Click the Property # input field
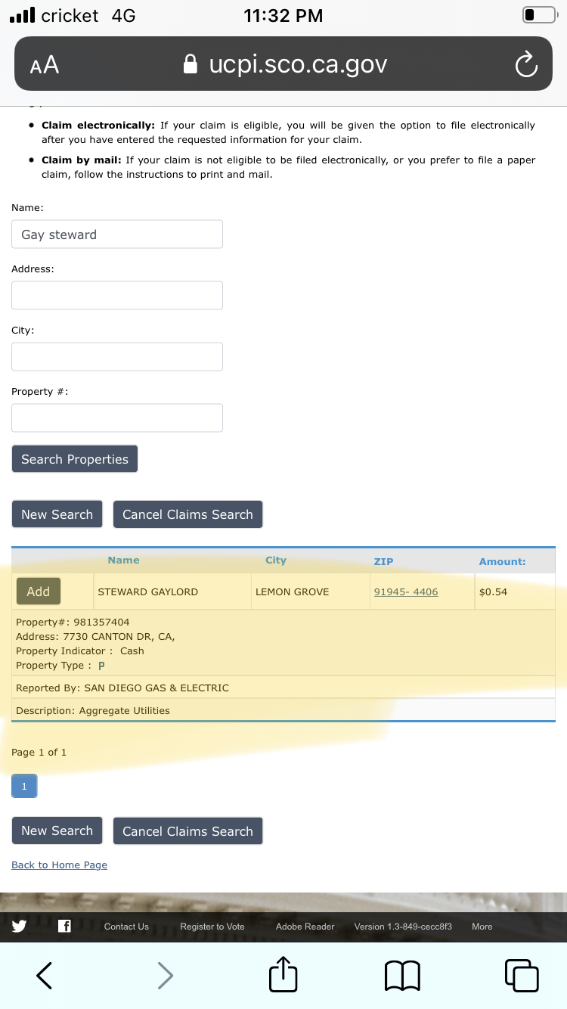567x1009 pixels. coord(117,418)
